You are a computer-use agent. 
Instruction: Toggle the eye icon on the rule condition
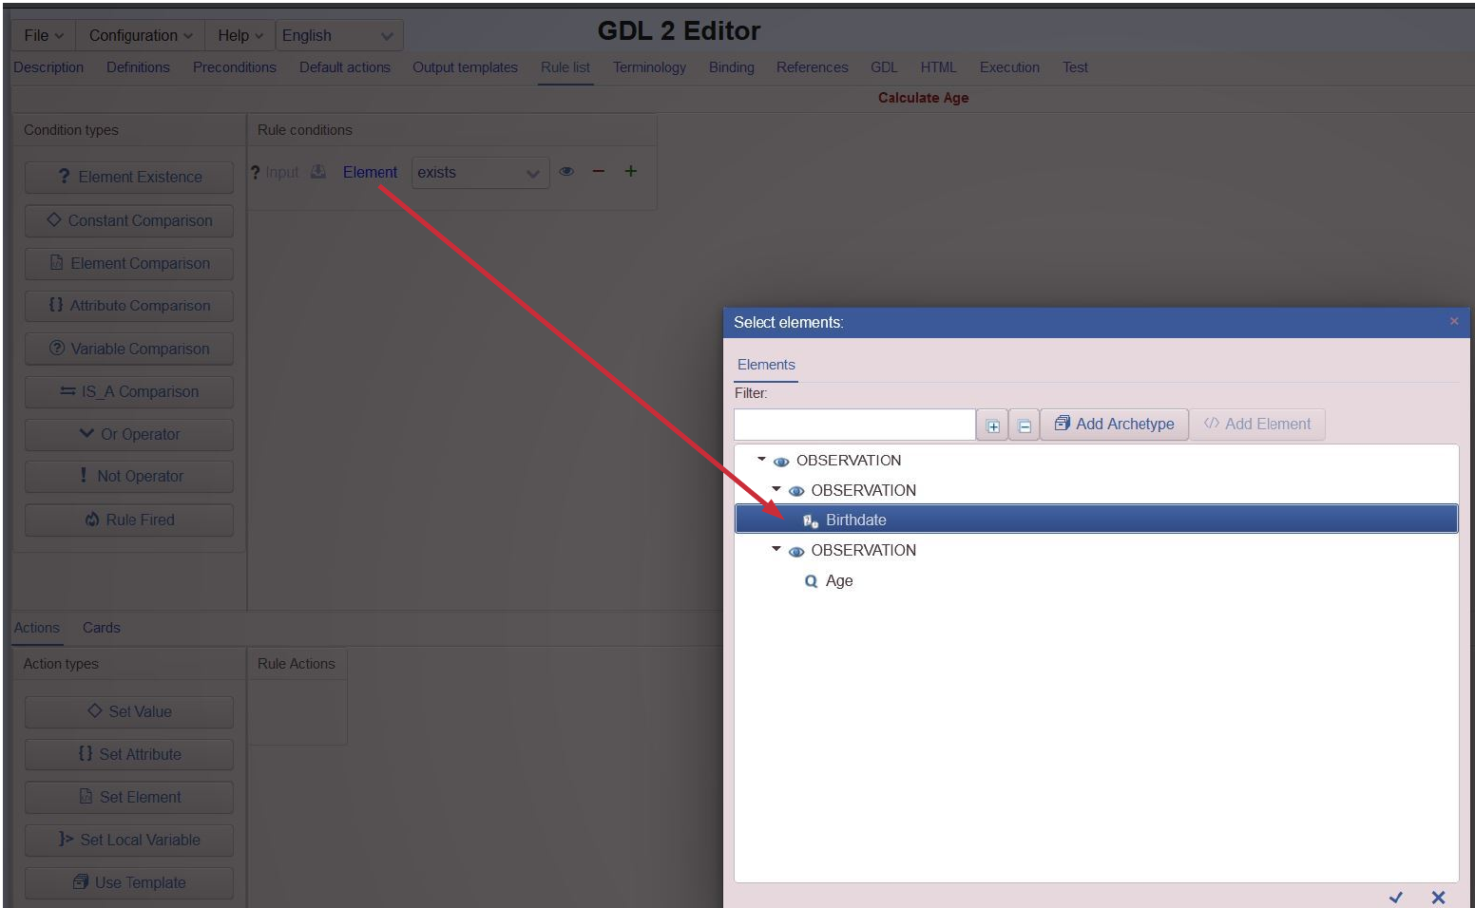(566, 171)
